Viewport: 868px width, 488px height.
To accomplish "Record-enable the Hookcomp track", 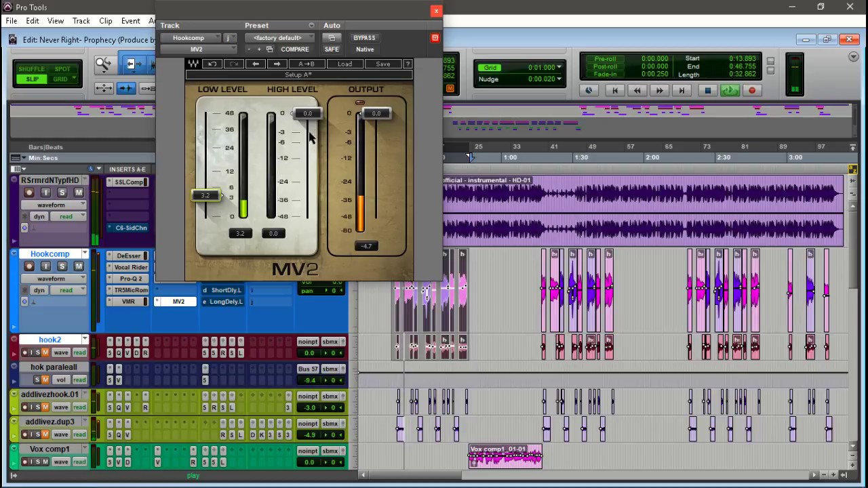I will 29,266.
